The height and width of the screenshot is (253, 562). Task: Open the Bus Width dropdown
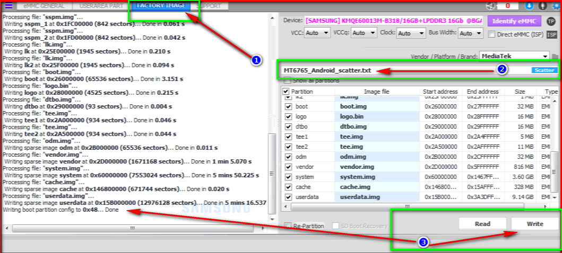pos(471,33)
